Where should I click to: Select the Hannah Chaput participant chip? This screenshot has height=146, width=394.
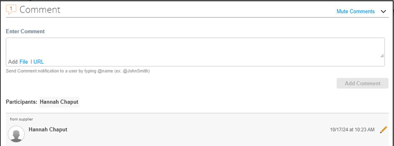(59, 102)
